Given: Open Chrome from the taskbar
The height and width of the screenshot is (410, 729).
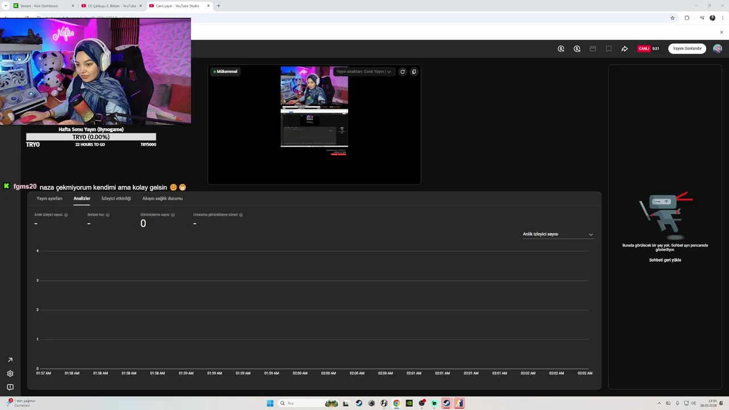Looking at the screenshot, I should (x=396, y=403).
